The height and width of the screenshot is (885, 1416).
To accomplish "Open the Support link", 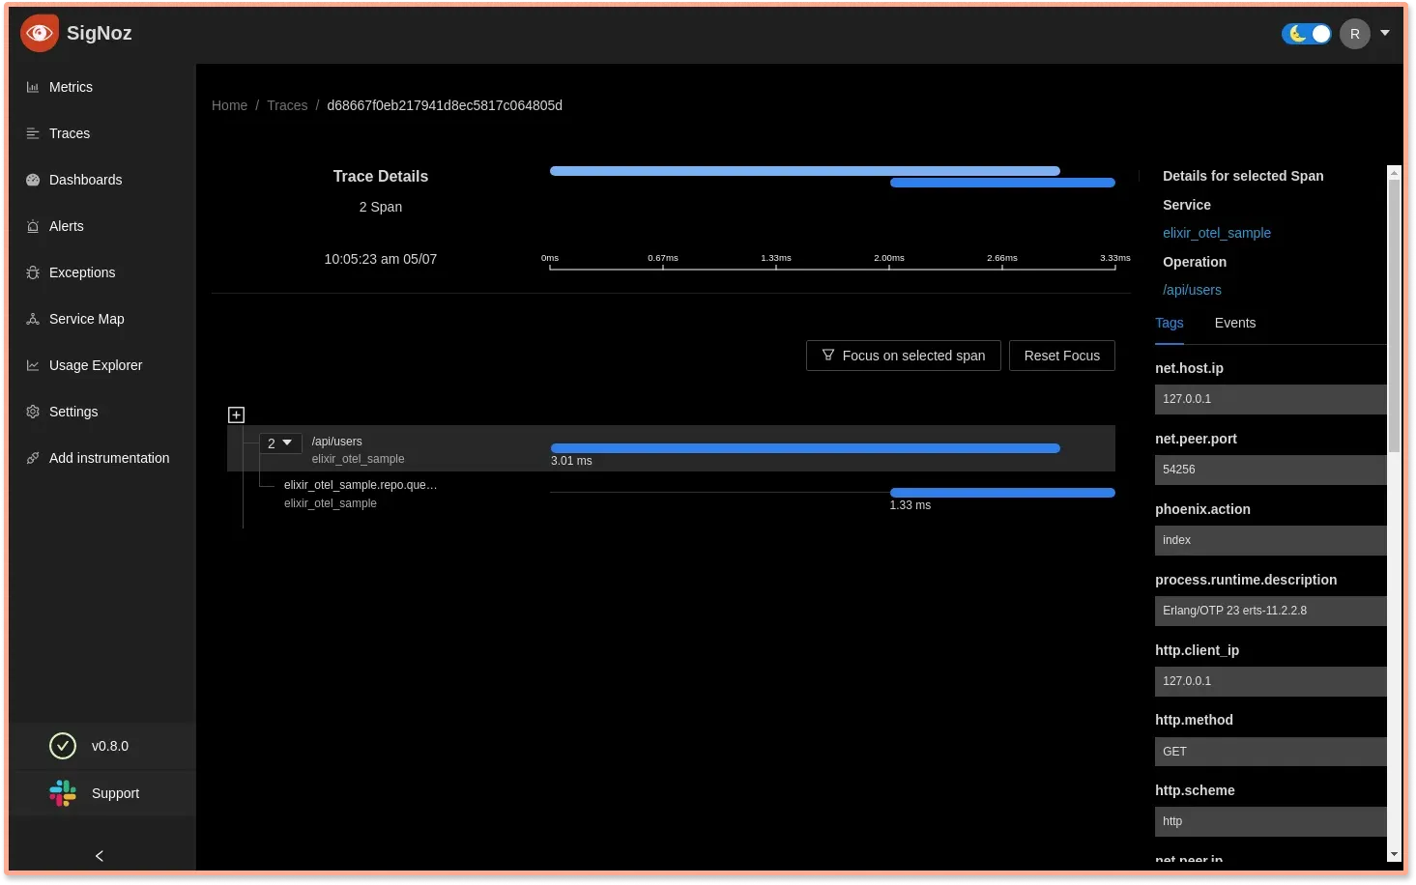I will (x=115, y=793).
